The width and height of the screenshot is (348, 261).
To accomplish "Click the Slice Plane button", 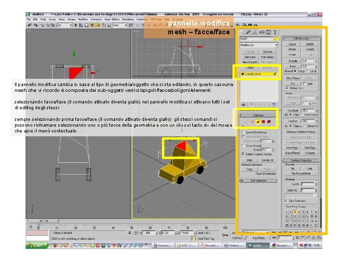I will 293,78.
